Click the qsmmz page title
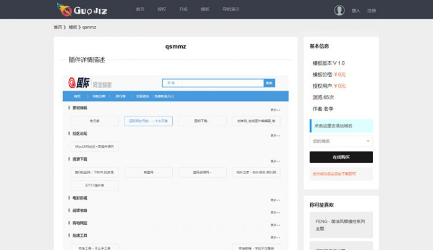The image size is (433, 250). pyautogui.click(x=176, y=46)
